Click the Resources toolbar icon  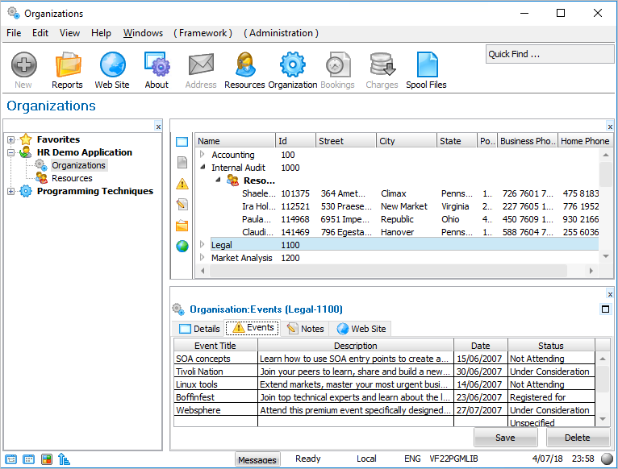point(244,70)
